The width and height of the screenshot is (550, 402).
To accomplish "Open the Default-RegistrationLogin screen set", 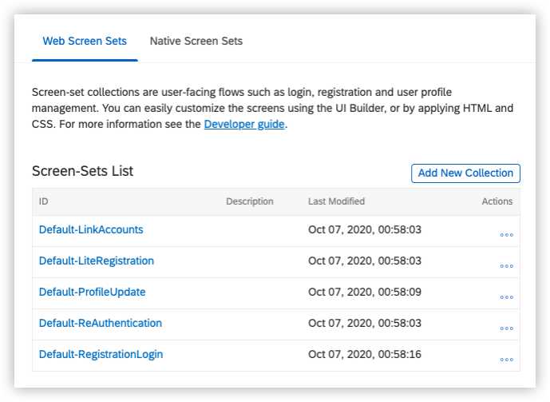I will point(101,354).
